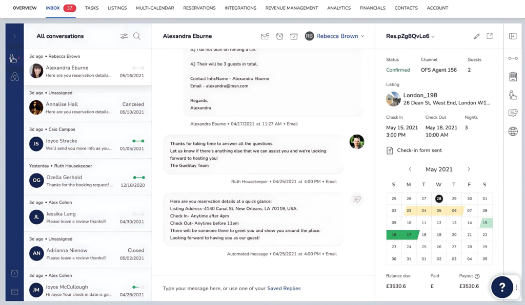
Task: Click the help question mark button
Action: click(x=502, y=287)
